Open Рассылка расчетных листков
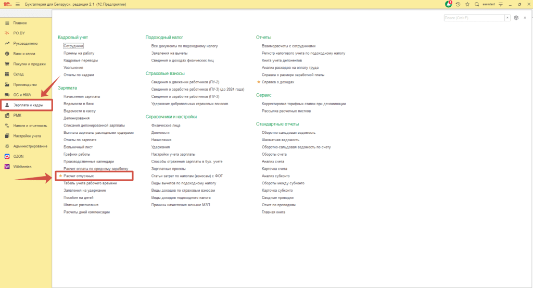Image resolution: width=533 pixels, height=288 pixels. [286, 111]
